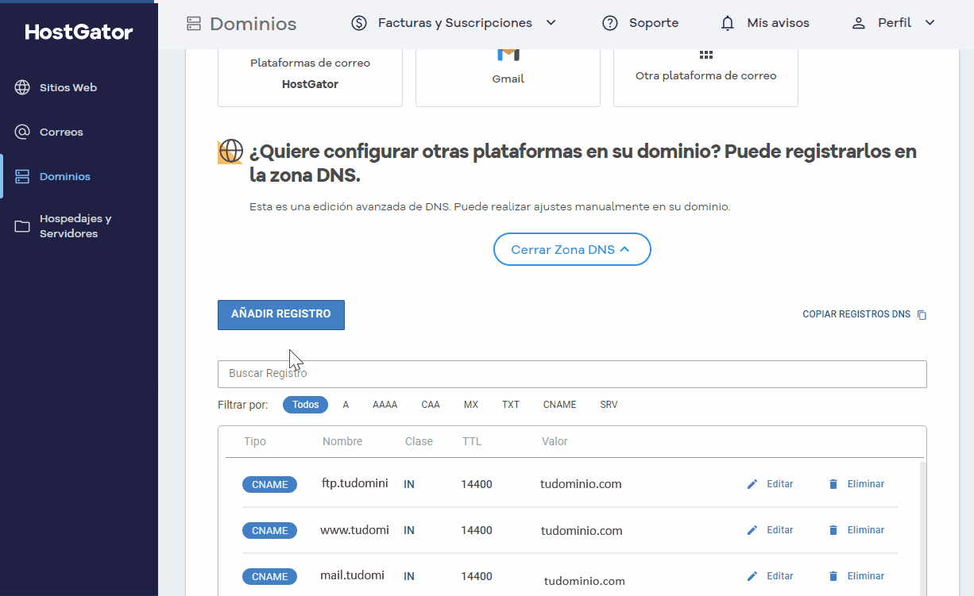The height and width of the screenshot is (596, 974).
Task: Click the Gmail logo icon
Action: click(508, 54)
